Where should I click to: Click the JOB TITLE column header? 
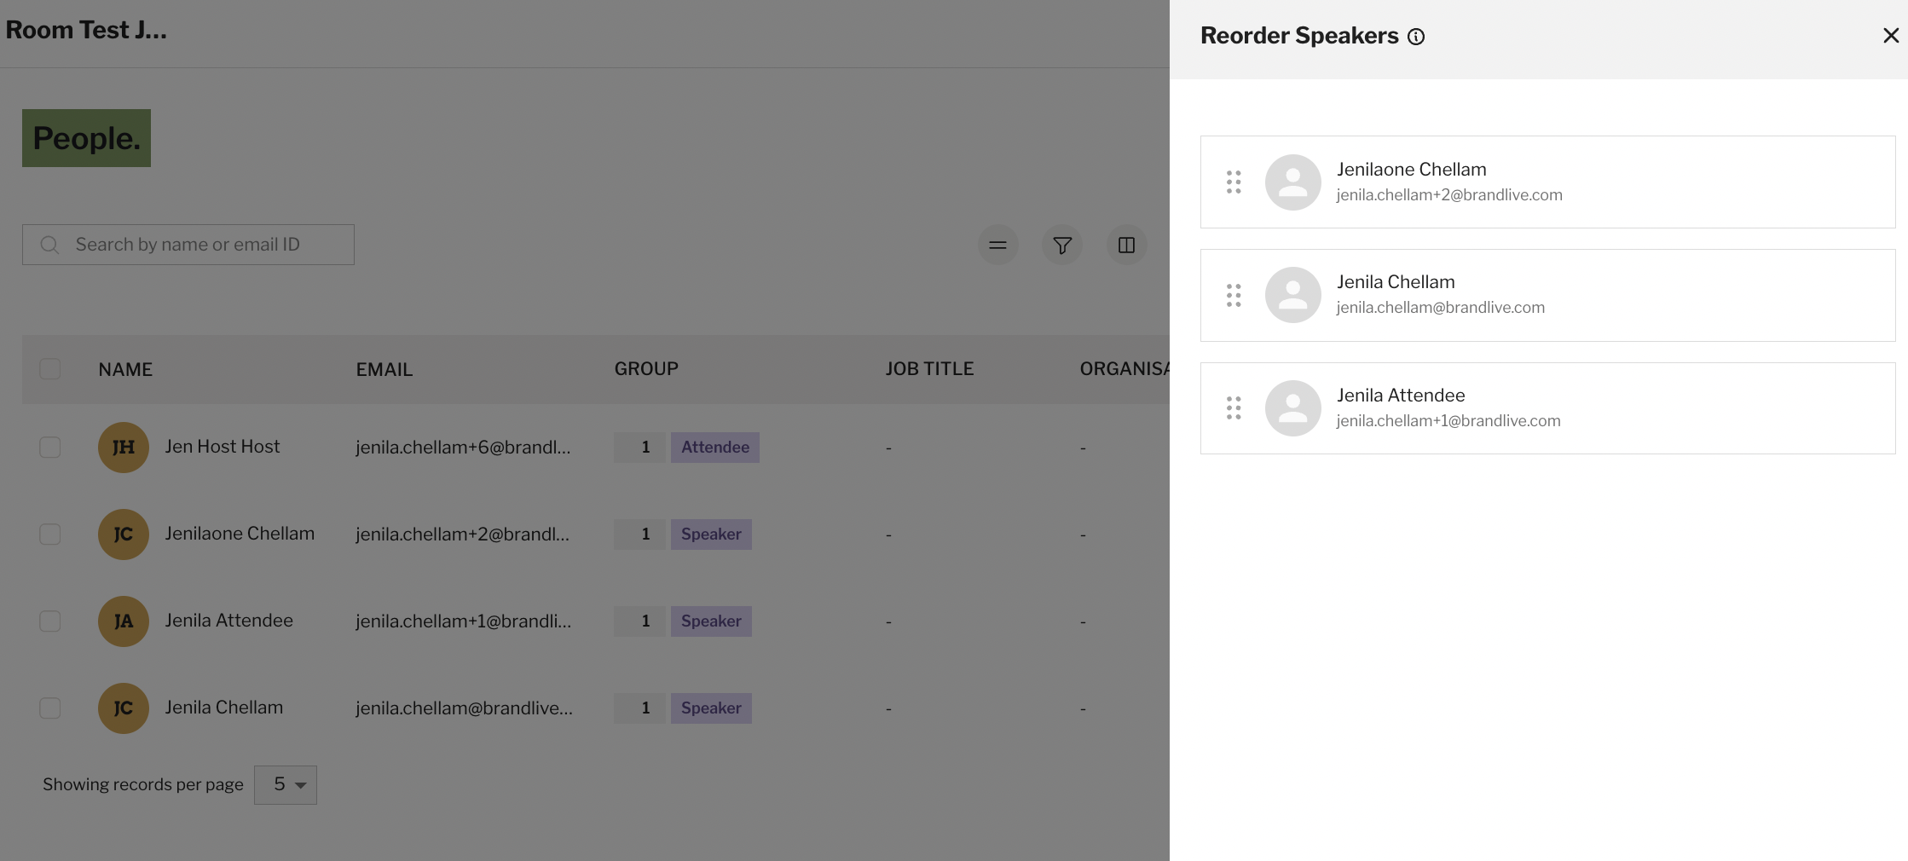(929, 369)
